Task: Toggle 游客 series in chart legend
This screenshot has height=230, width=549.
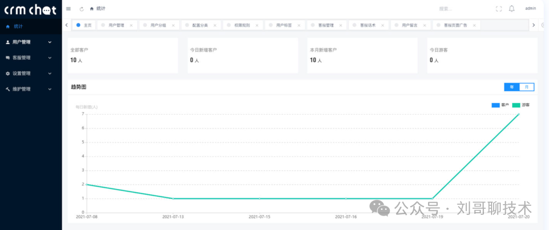Action: click(x=521, y=105)
